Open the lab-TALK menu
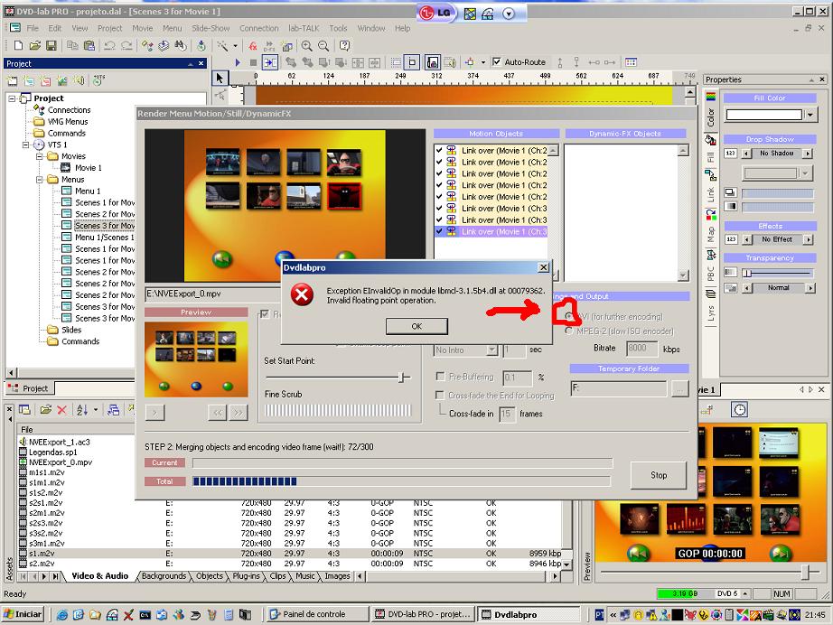The height and width of the screenshot is (625, 833). [x=304, y=28]
